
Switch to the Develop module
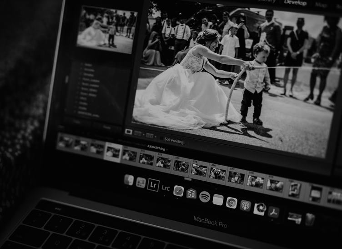pyautogui.click(x=295, y=3)
